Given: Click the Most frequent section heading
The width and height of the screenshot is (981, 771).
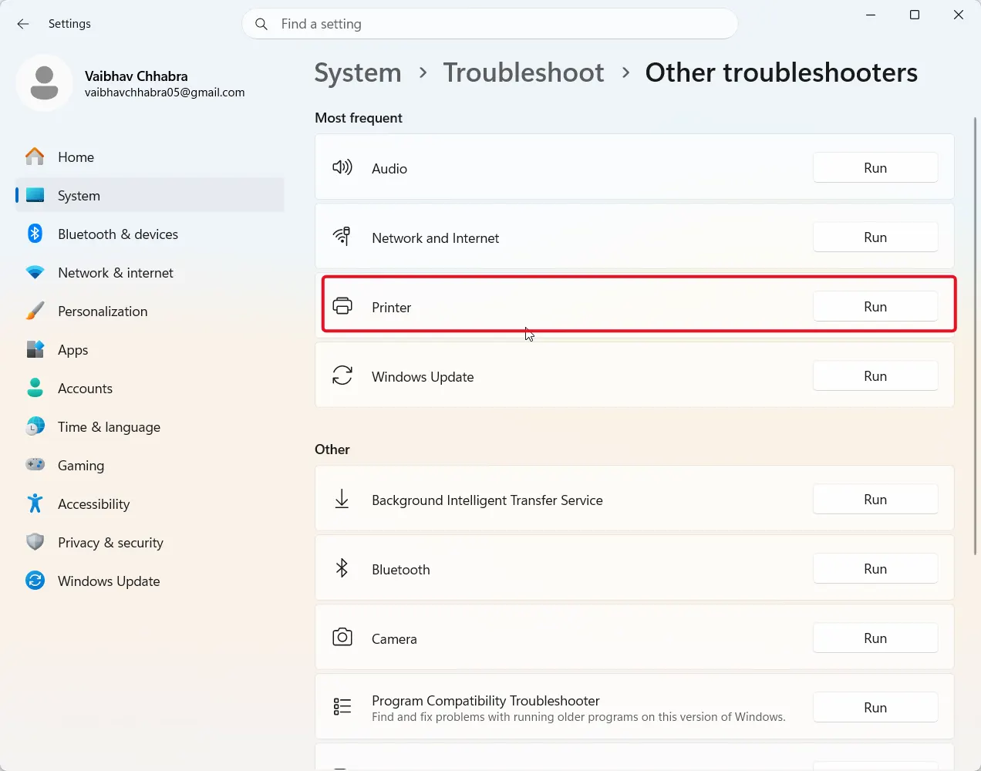Looking at the screenshot, I should (x=359, y=117).
